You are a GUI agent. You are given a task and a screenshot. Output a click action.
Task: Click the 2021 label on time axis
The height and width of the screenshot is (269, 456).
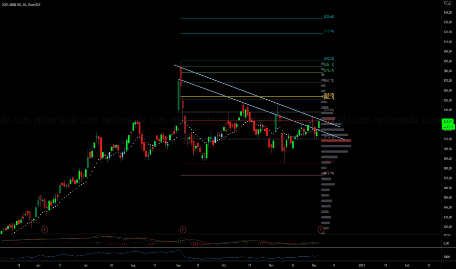[362, 265]
